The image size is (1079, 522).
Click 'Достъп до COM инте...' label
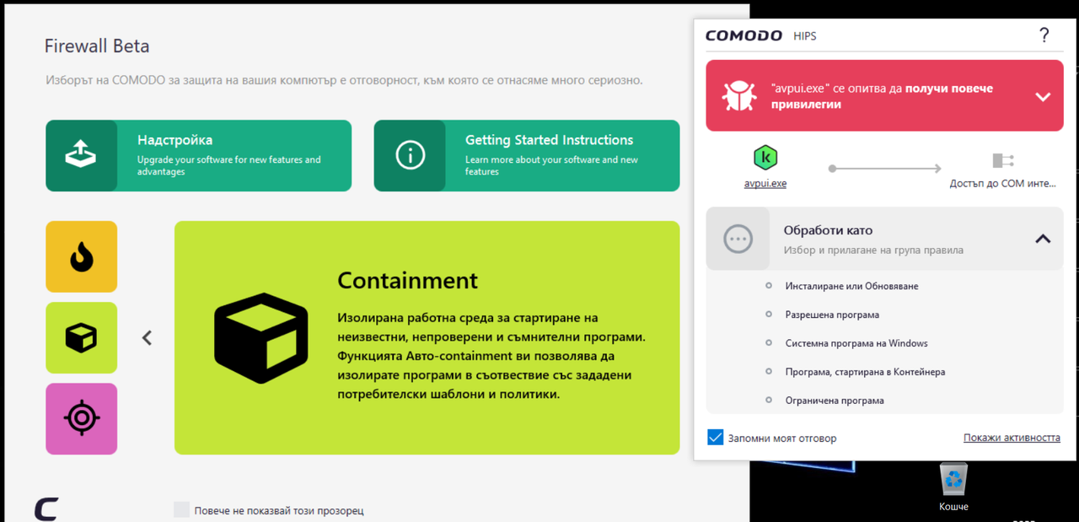[1003, 183]
